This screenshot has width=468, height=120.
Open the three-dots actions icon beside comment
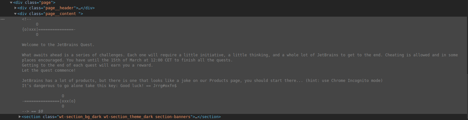[3, 19]
